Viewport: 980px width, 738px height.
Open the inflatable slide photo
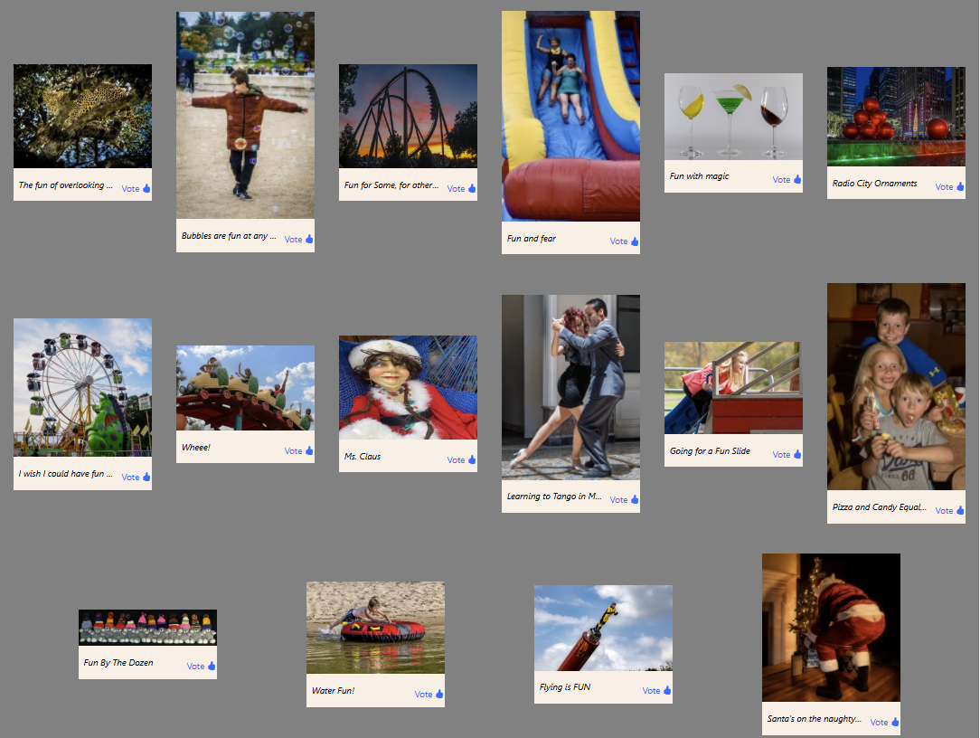click(570, 116)
